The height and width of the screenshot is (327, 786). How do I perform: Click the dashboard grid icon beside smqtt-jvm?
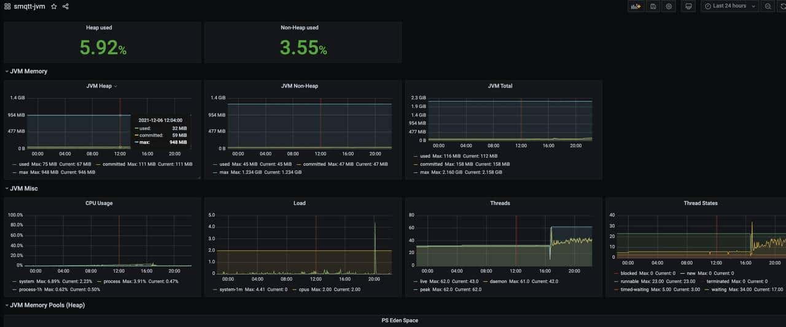(7, 6)
